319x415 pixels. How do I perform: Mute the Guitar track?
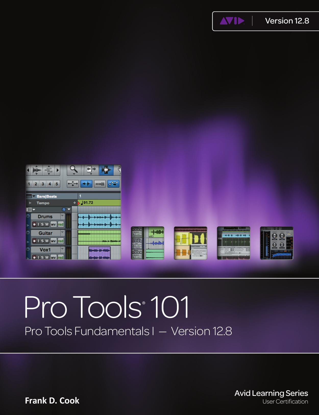pyautogui.click(x=47, y=241)
